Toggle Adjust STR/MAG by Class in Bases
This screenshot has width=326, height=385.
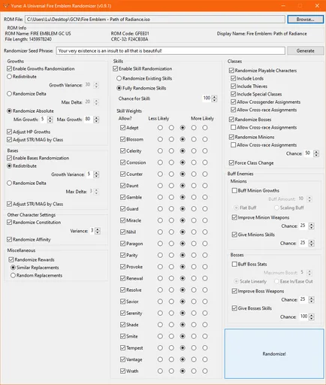click(10, 204)
